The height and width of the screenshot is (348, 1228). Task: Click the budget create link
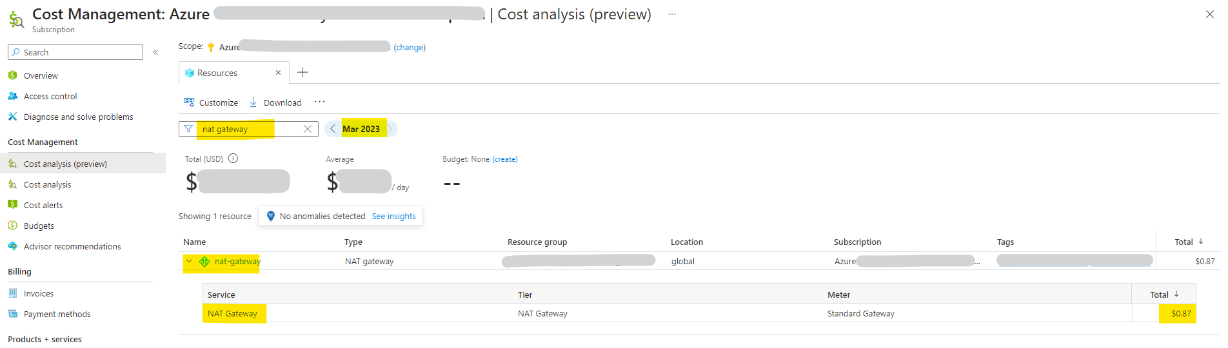click(x=505, y=159)
